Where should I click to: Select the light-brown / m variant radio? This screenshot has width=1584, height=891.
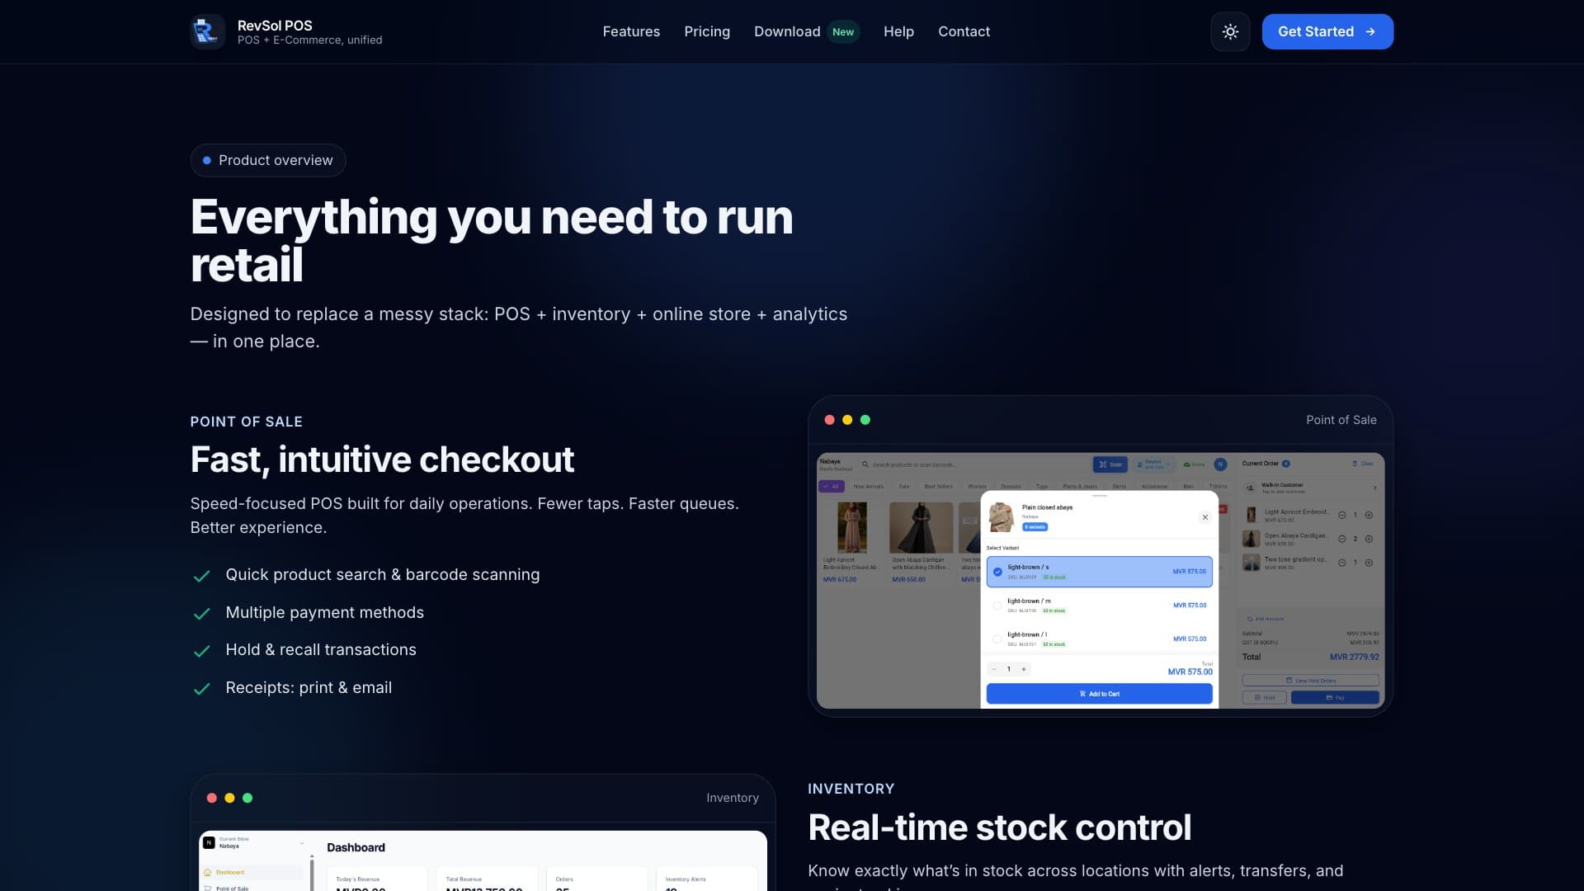coord(997,606)
